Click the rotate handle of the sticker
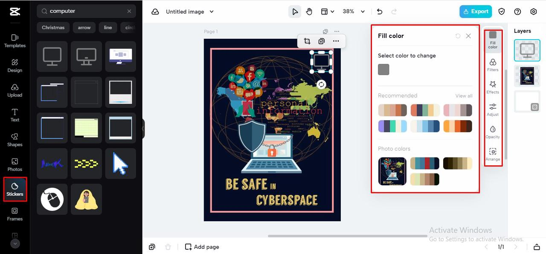Viewport: 546px width, 254px height. point(322,84)
